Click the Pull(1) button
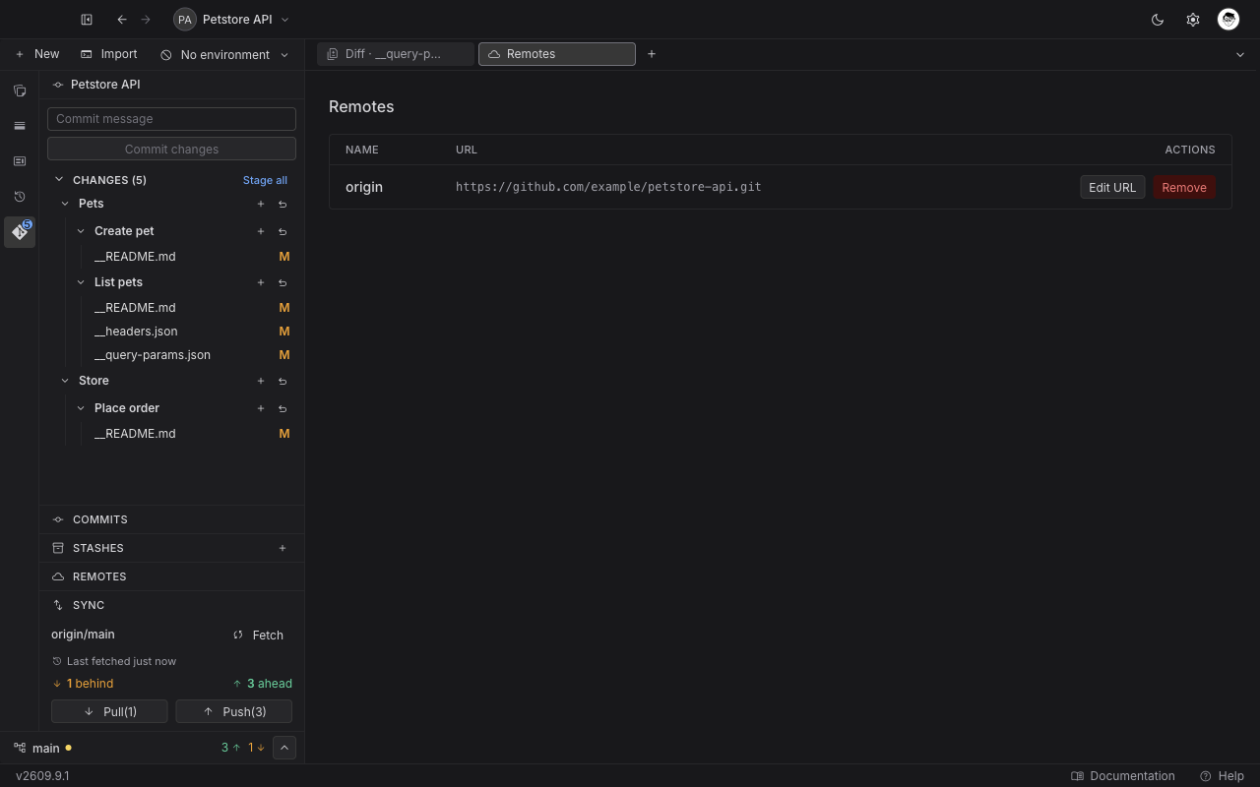1260x787 pixels. pos(109,711)
